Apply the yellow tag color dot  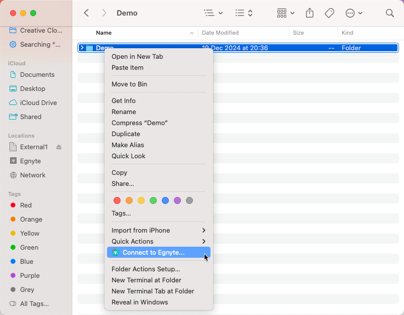coord(141,200)
